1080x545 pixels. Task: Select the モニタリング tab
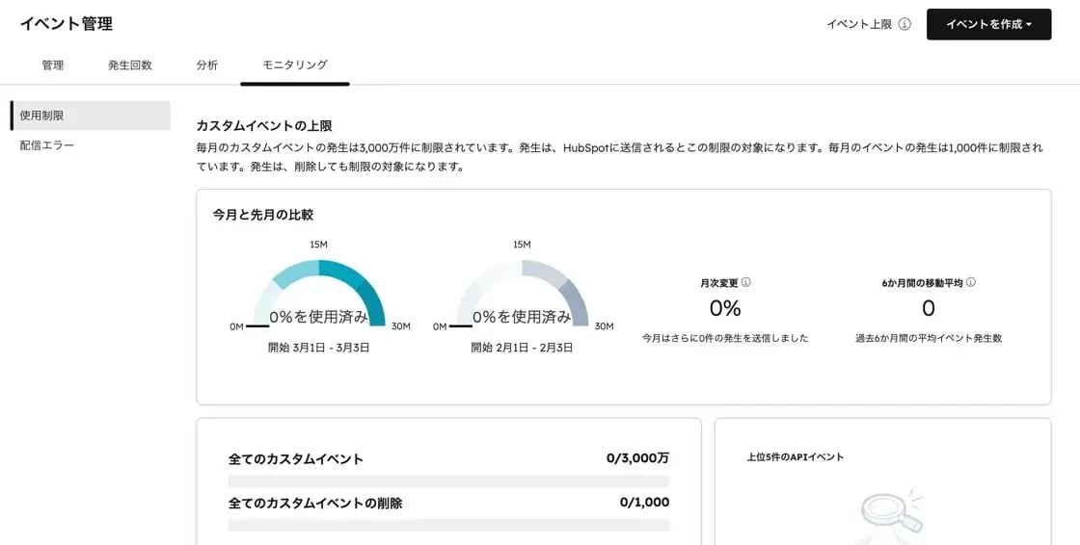295,65
